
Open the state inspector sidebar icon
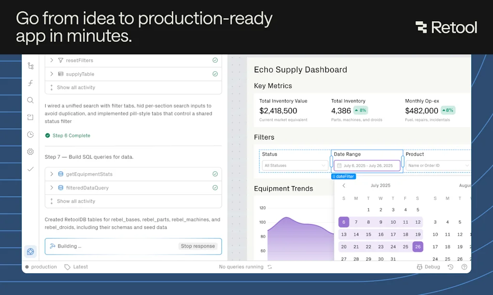(30, 117)
